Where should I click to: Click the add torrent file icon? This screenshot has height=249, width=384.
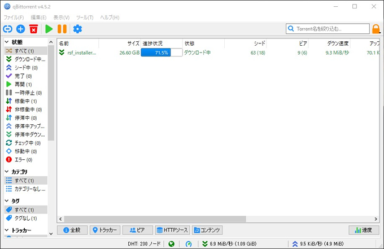[x=21, y=29]
